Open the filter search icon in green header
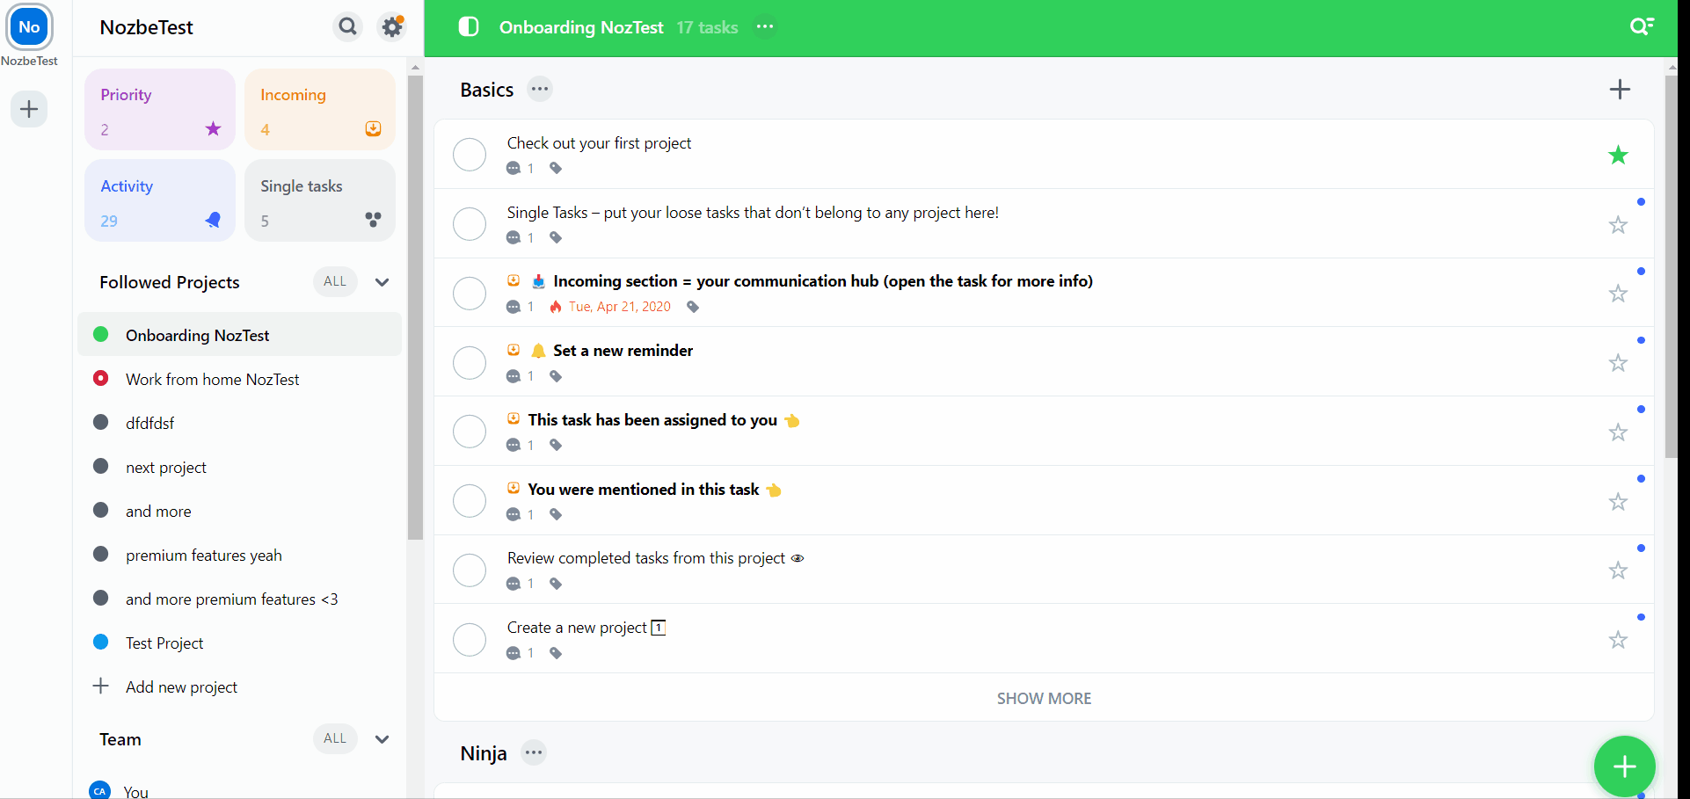This screenshot has width=1690, height=799. [1641, 26]
